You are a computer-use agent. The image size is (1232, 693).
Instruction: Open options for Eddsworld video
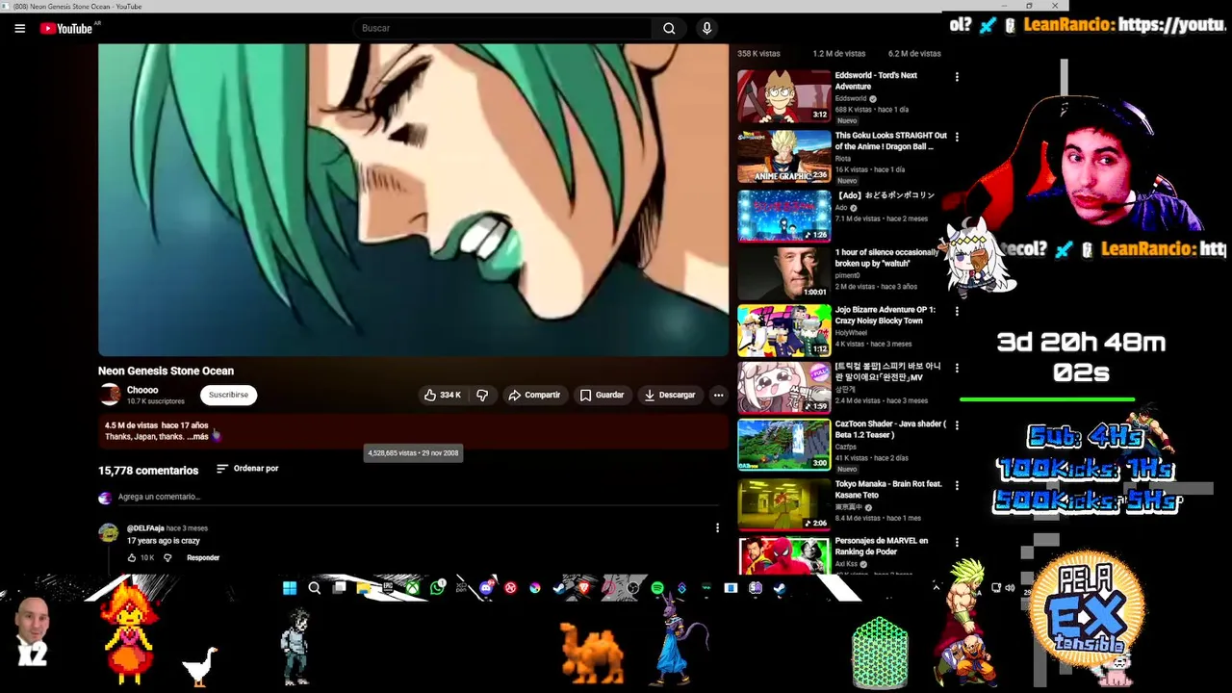[957, 77]
